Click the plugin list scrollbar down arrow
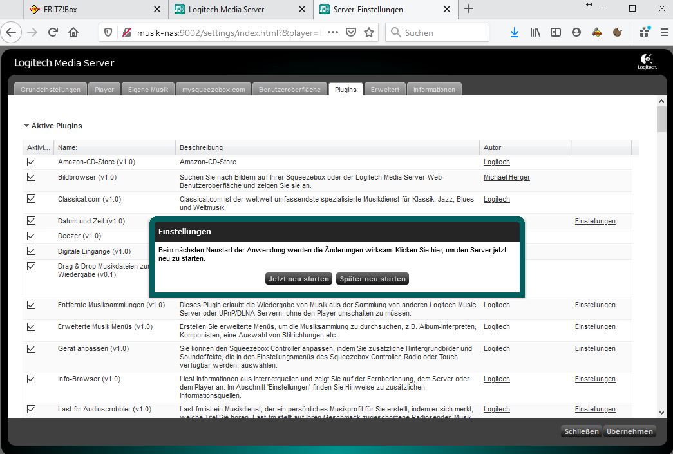This screenshot has height=454, width=673. (x=661, y=412)
